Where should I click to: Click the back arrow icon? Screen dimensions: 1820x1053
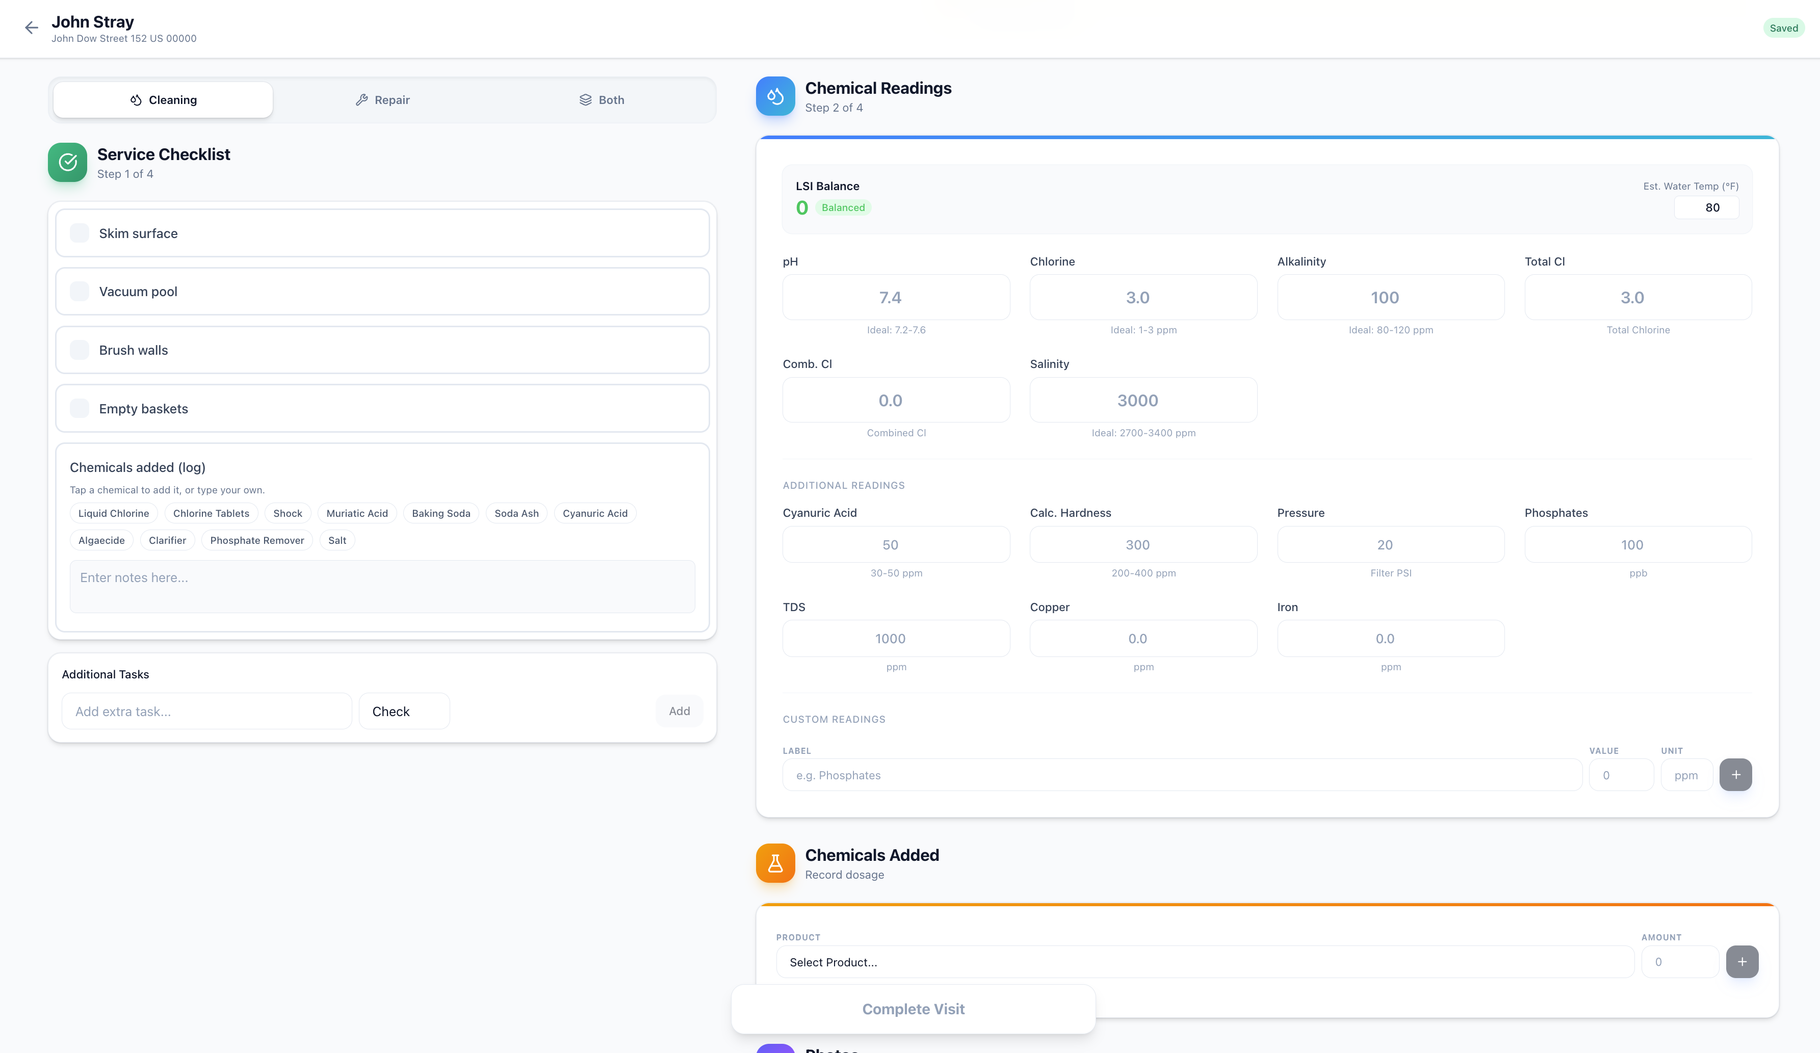[x=31, y=28]
